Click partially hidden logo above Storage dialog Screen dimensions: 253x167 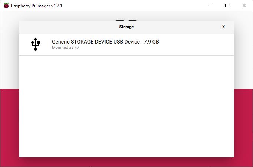point(126,20)
